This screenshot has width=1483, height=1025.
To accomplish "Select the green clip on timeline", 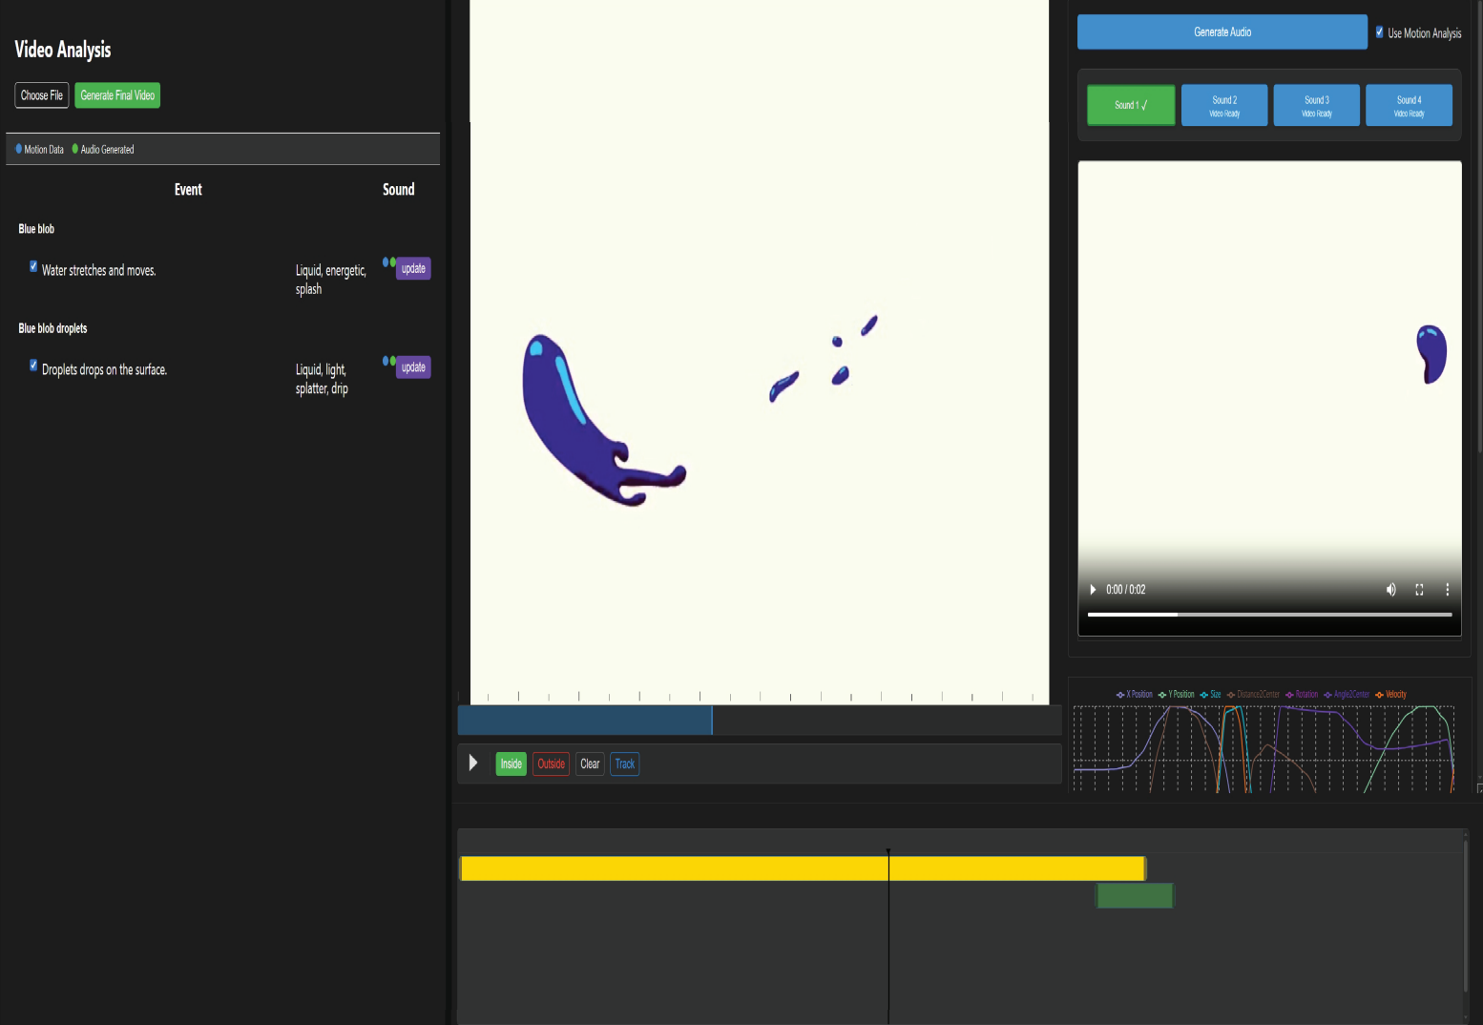I will pos(1134,895).
